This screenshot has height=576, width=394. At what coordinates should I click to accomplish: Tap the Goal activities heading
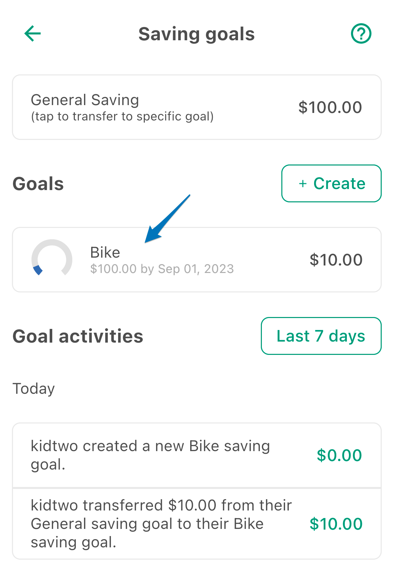(x=78, y=336)
